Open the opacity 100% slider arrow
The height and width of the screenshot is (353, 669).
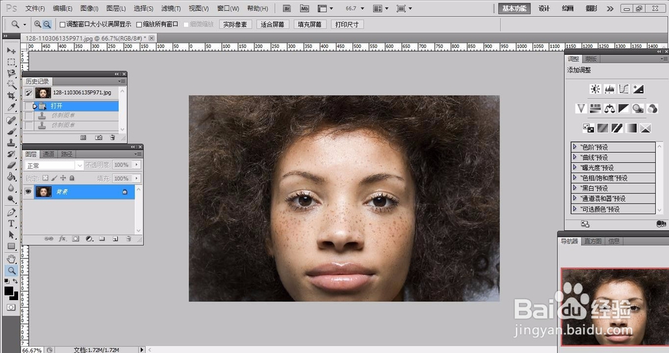coord(136,165)
